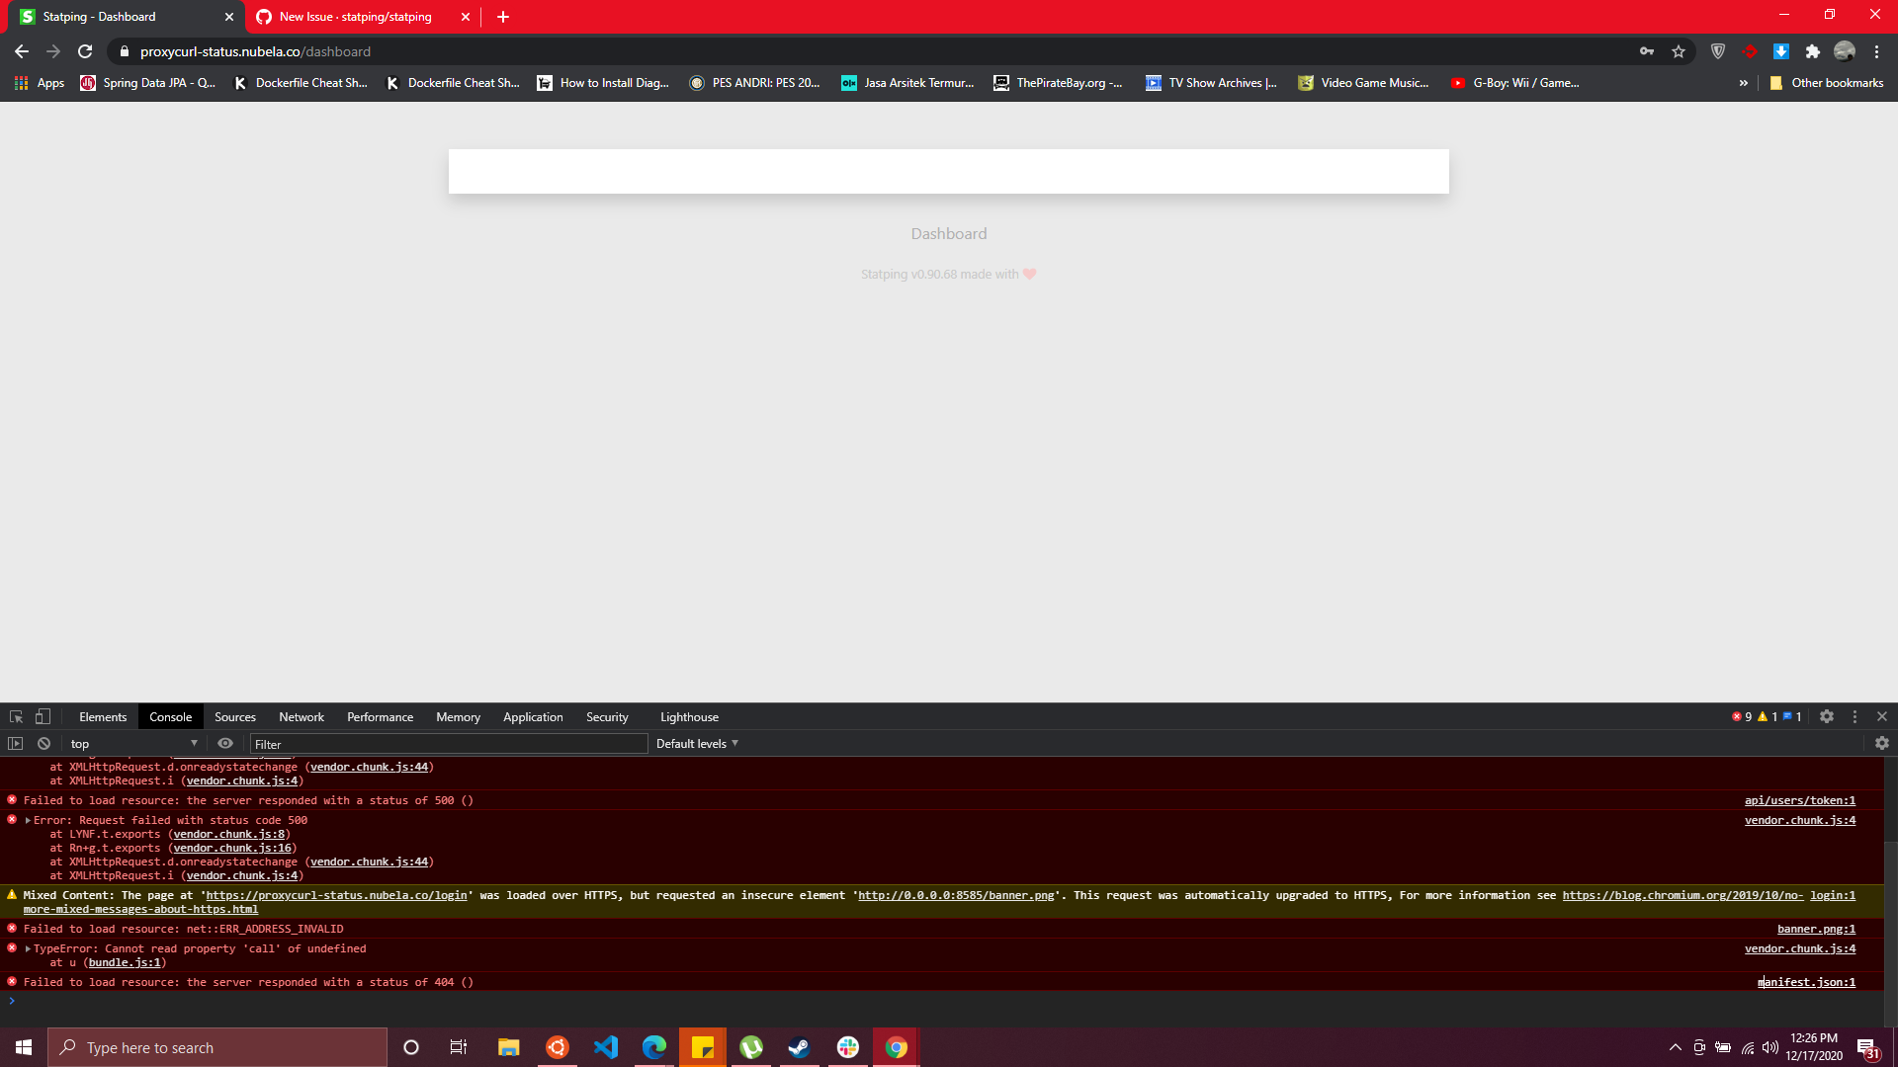Reload the page with the refresh button
This screenshot has width=1898, height=1067.
click(85, 51)
